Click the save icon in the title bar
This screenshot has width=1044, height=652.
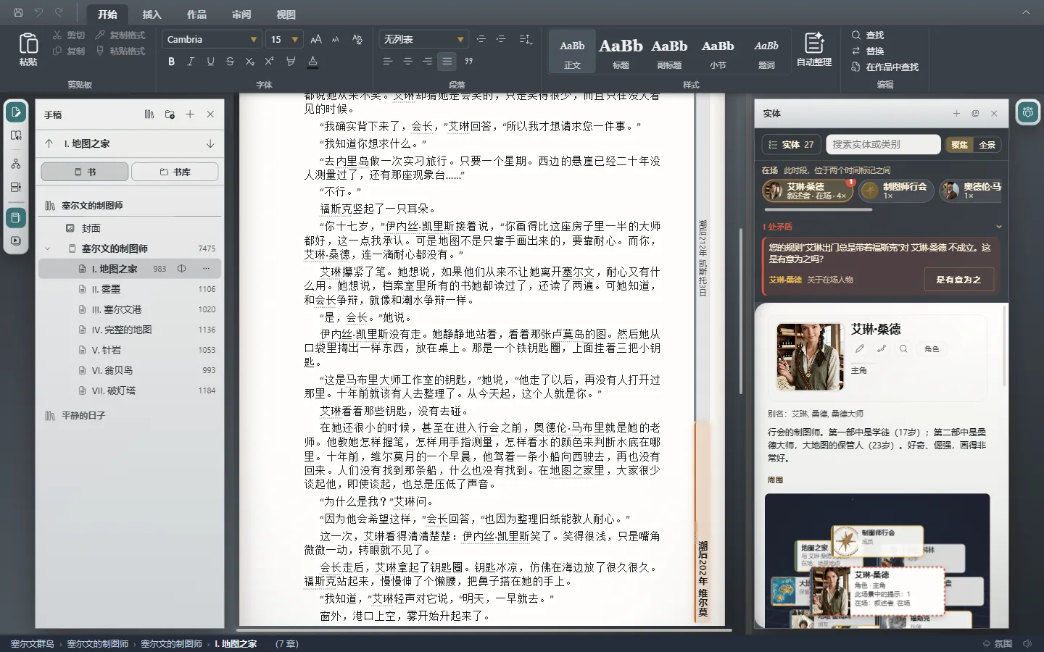(x=18, y=13)
